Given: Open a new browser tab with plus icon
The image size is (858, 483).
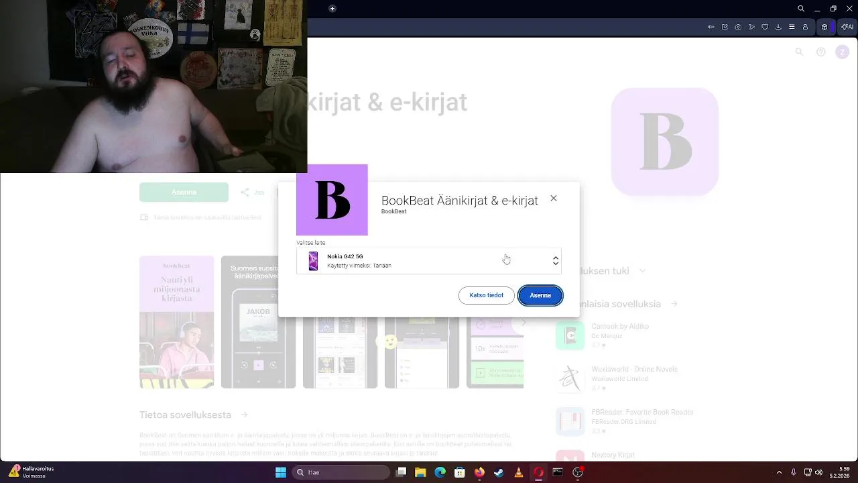Looking at the screenshot, I should 332,9.
